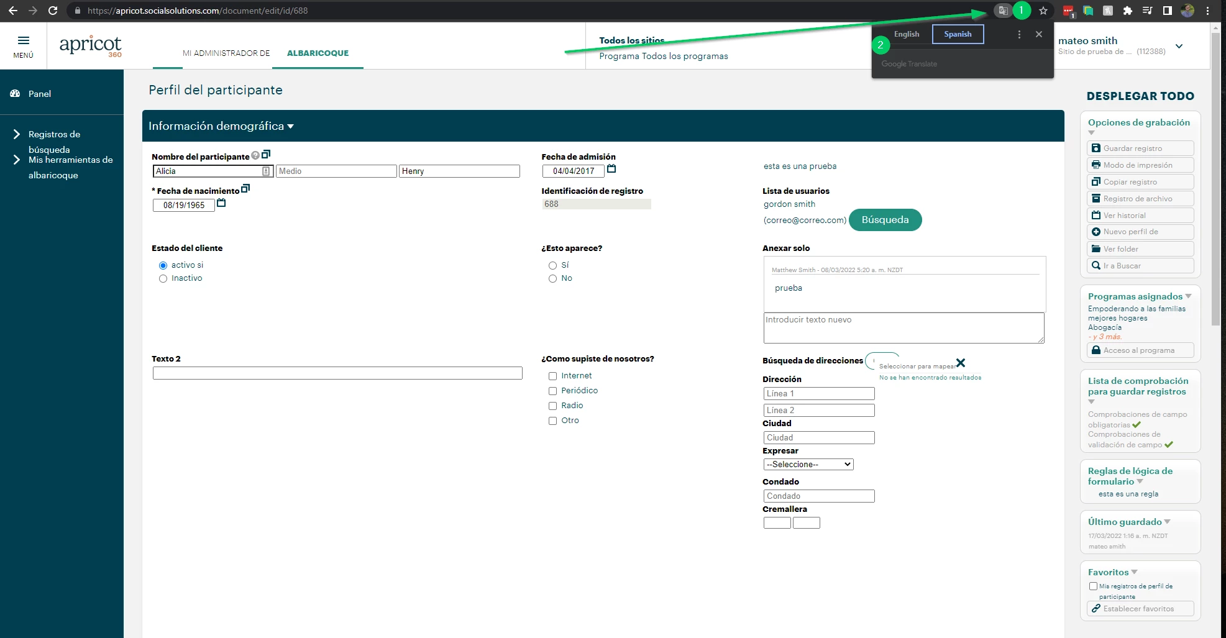Open the mateo smith user dropdown

pyautogui.click(x=1179, y=47)
